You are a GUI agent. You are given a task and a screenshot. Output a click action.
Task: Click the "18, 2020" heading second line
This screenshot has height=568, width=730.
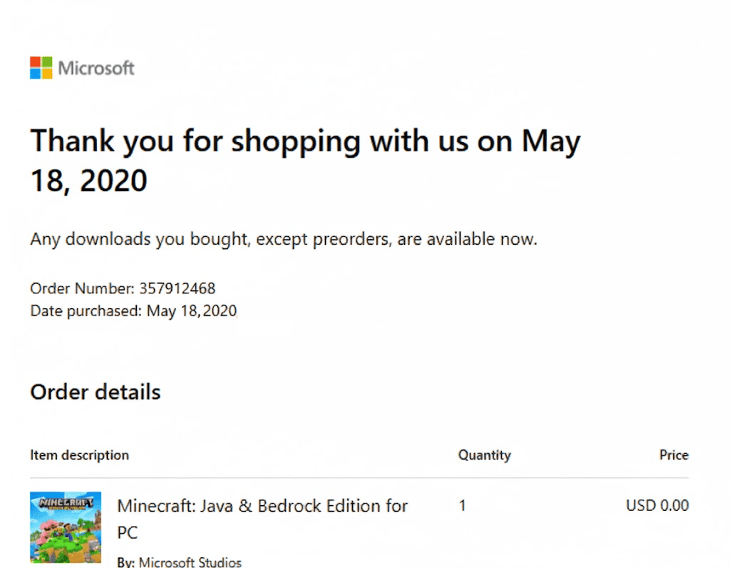(88, 181)
